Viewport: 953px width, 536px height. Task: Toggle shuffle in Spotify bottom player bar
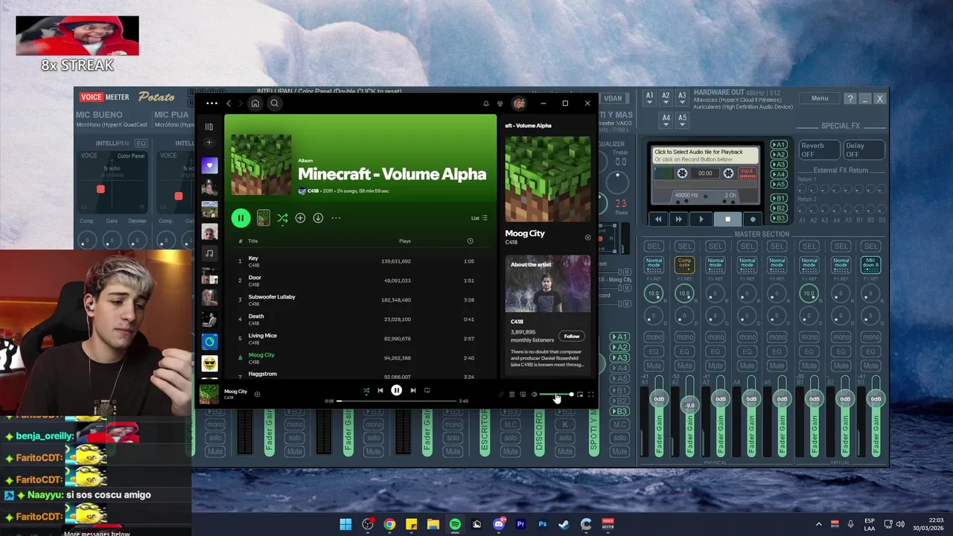pos(366,390)
